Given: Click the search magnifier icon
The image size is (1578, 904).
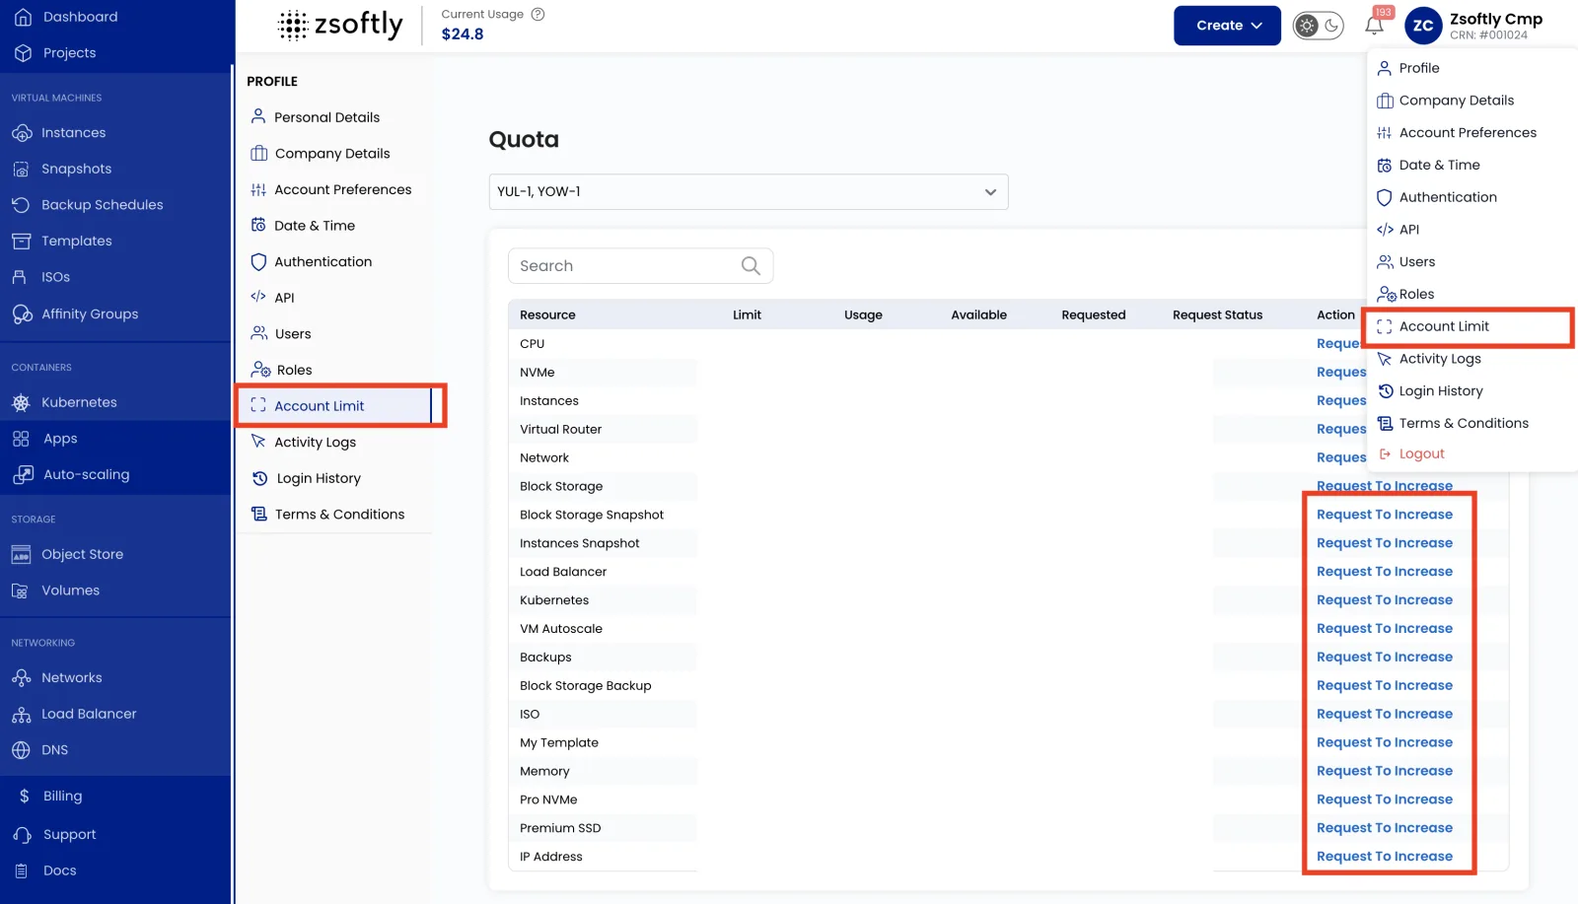Looking at the screenshot, I should (x=751, y=266).
